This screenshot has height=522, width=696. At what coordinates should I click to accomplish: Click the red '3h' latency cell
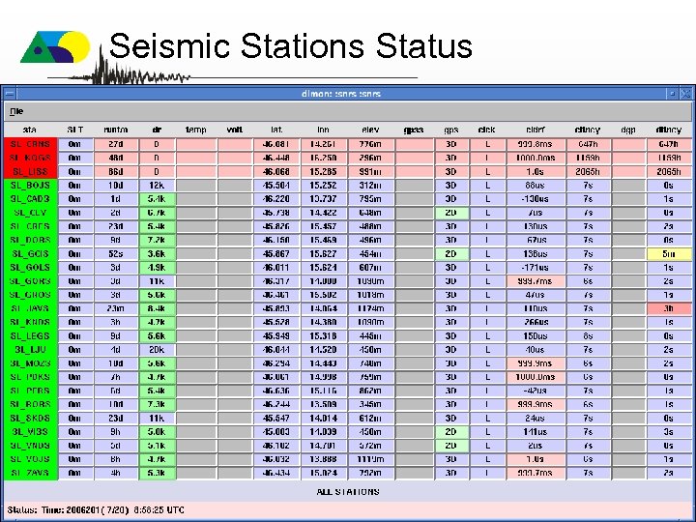(669, 308)
